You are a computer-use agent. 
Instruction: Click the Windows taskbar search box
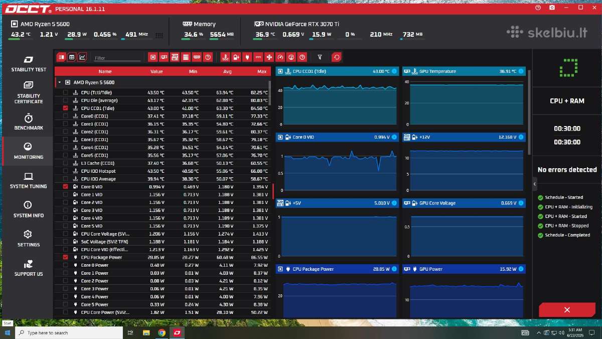point(70,332)
